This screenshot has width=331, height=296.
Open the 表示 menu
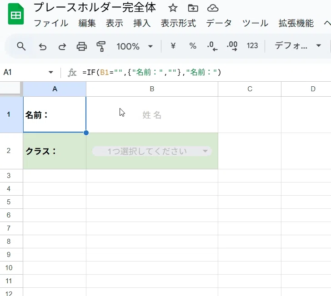[x=115, y=23]
